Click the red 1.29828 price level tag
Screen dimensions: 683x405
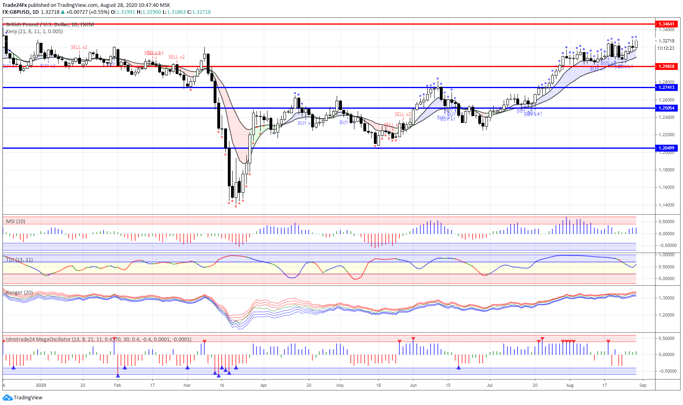pos(666,66)
